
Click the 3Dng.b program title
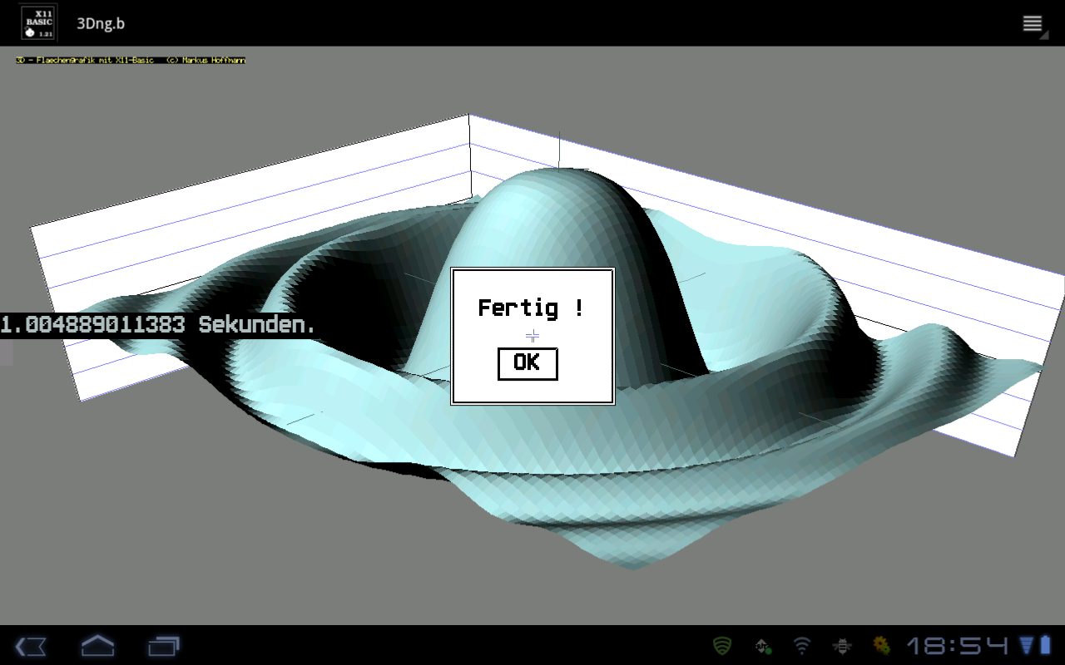pos(101,23)
